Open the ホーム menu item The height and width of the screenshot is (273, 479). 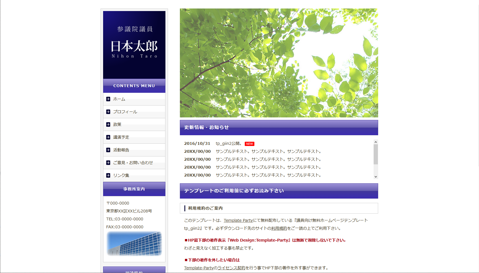134,99
